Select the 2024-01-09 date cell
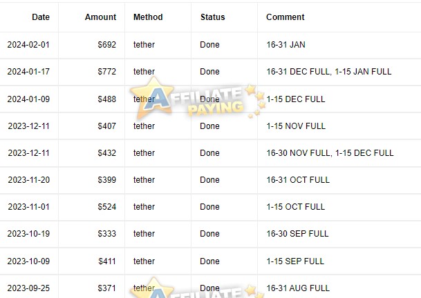The image size is (421, 298). pos(28,99)
